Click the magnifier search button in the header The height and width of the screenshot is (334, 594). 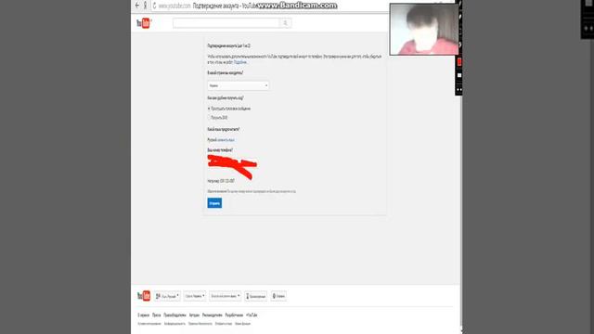[x=285, y=23]
